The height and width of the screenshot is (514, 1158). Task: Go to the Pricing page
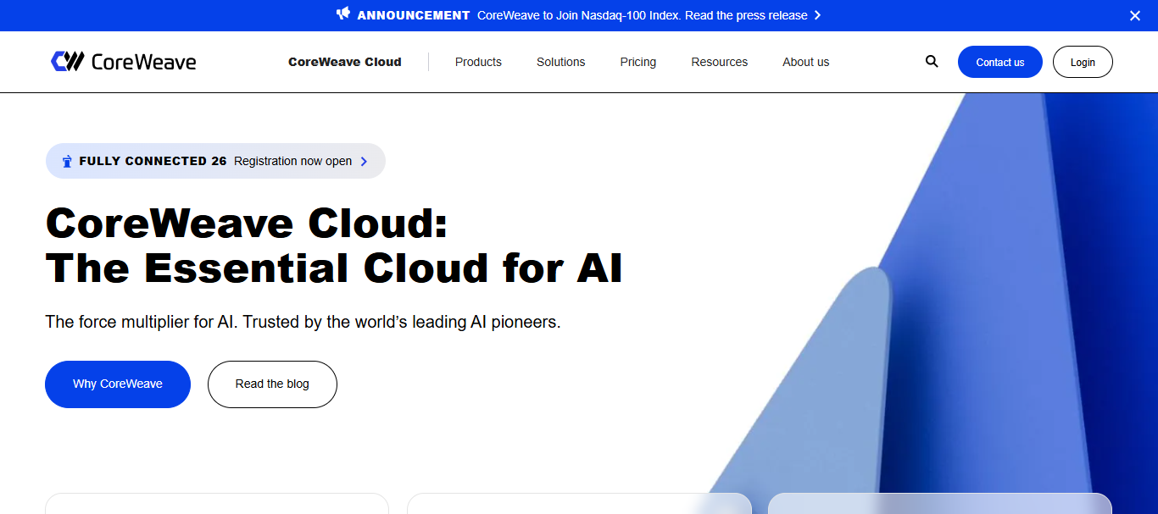point(638,62)
